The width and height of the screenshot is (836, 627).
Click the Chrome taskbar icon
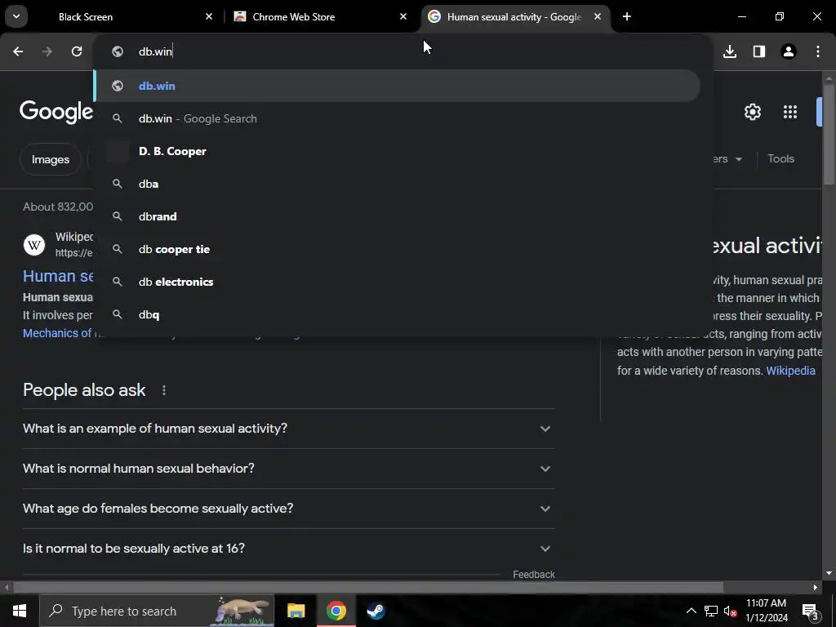pos(336,611)
